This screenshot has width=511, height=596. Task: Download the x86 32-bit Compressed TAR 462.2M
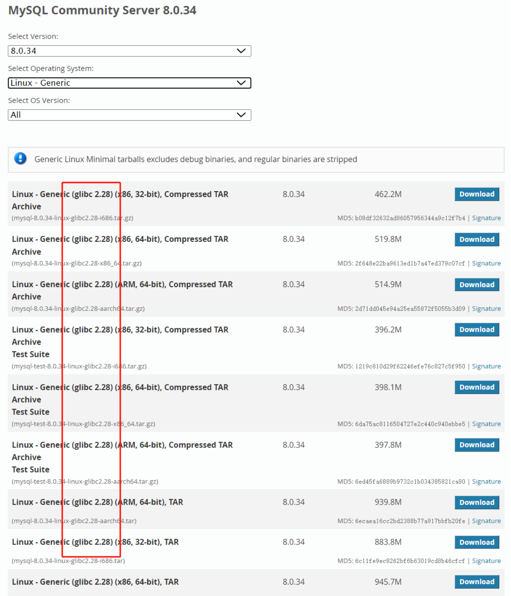[x=477, y=194]
